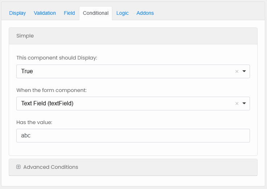
Task: Focus the 'Has the value' input field
Action: coord(133,136)
